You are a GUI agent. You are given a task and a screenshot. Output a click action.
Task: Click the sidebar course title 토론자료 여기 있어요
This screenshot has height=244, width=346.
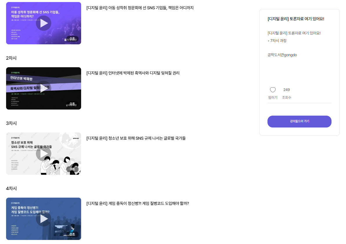click(x=296, y=19)
